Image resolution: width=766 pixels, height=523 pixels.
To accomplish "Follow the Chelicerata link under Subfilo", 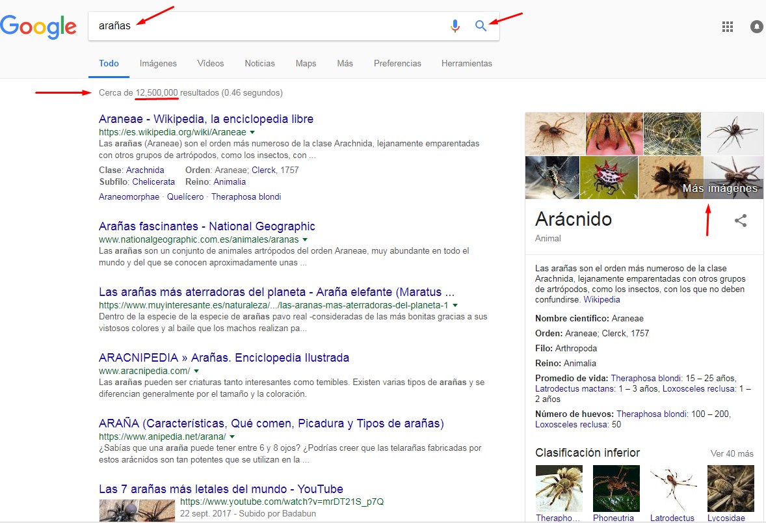I will pyautogui.click(x=153, y=182).
